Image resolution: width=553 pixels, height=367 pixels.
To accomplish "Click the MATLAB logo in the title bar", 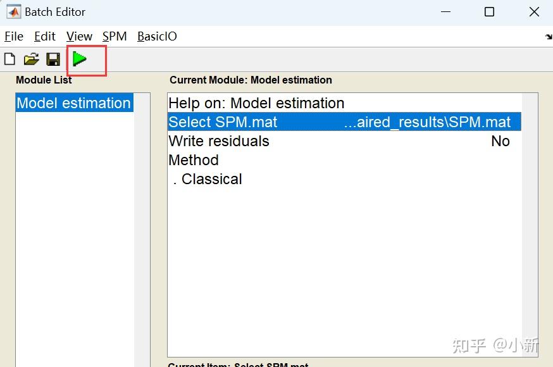I will click(x=13, y=12).
